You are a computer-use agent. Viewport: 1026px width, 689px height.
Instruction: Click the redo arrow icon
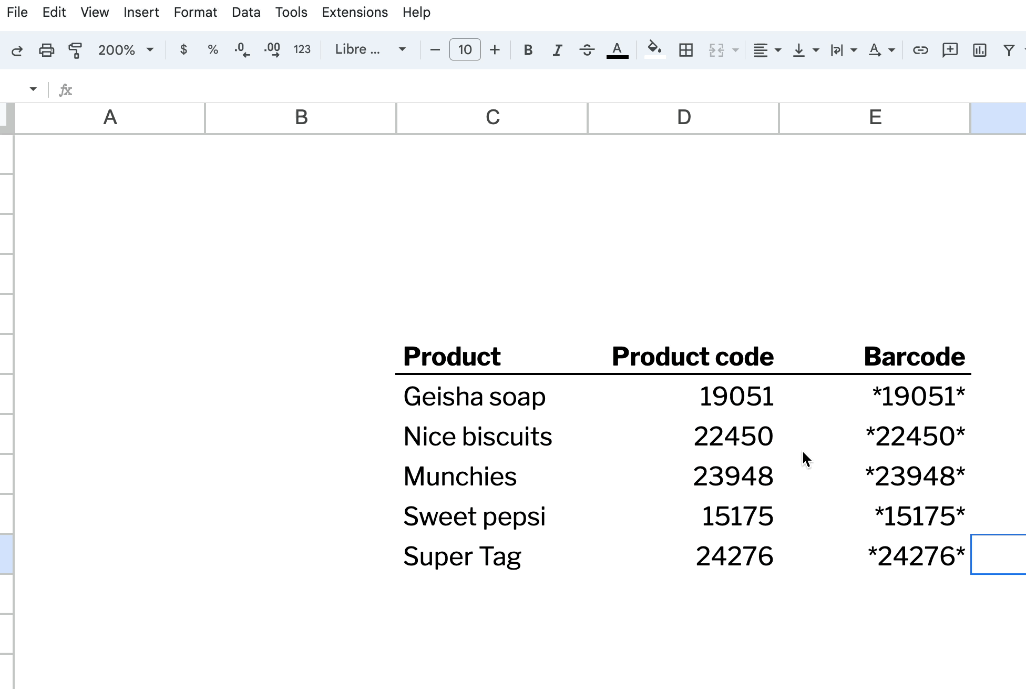(17, 50)
